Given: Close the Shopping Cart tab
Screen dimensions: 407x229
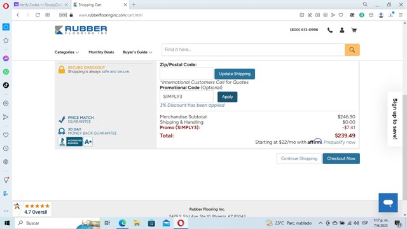Looking at the screenshot, I should (x=125, y=4).
